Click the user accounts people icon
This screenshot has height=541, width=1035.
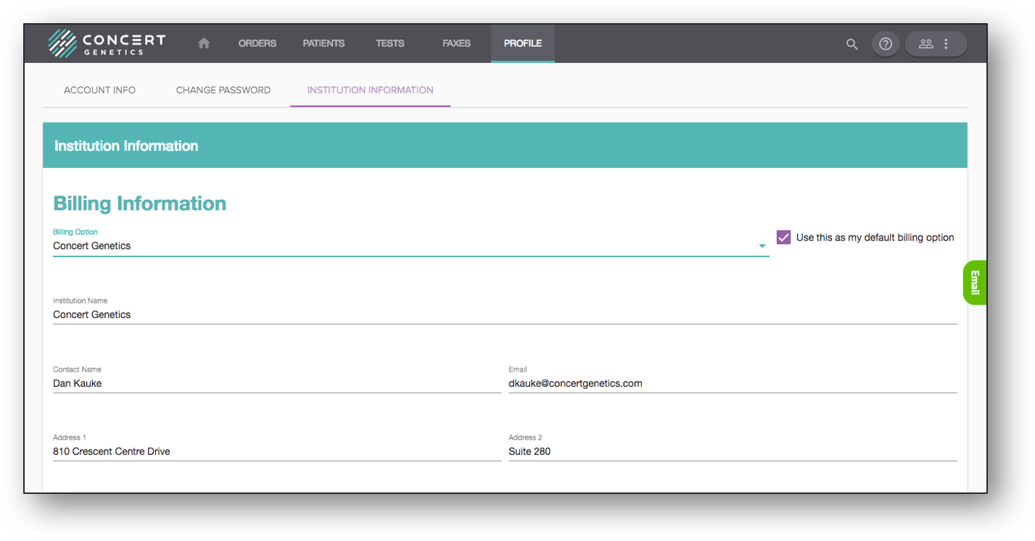(926, 44)
